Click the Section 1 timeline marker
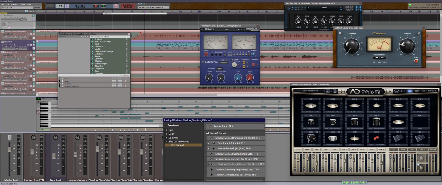 pyautogui.click(x=135, y=14)
